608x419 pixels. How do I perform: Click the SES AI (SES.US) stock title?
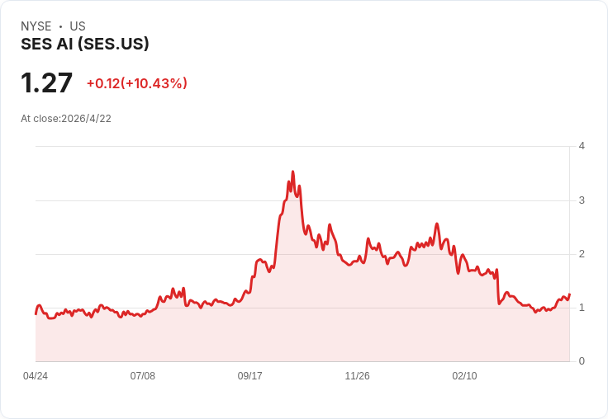tap(85, 45)
